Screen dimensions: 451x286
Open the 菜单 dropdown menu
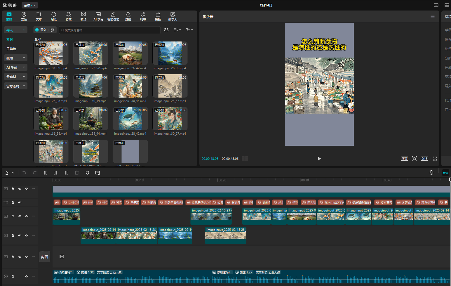(x=29, y=5)
